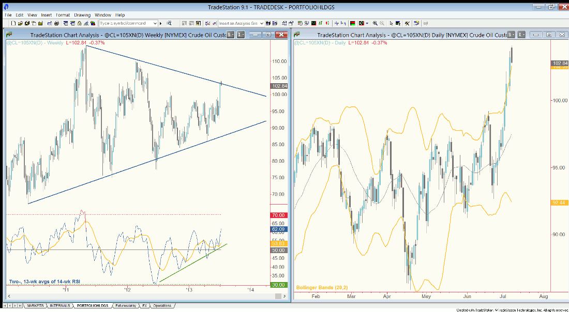Open the dropdown arrow beside color chart icon

pyautogui.click(x=367, y=23)
